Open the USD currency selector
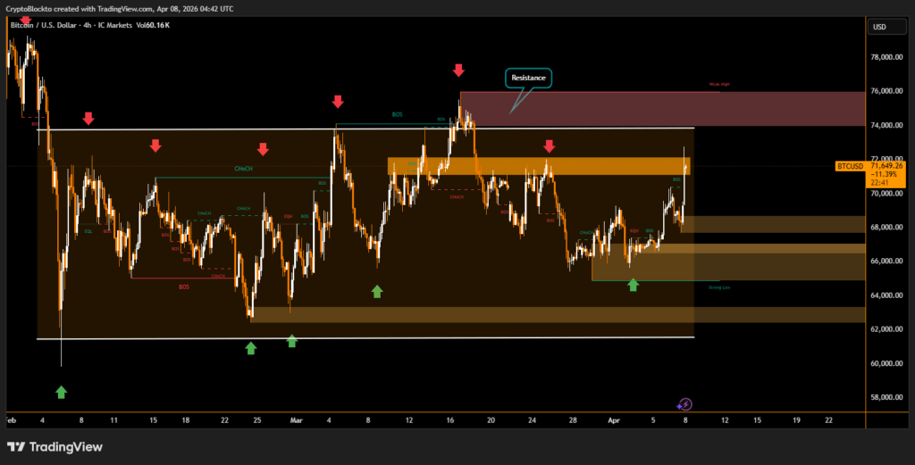The image size is (915, 465). [x=878, y=27]
